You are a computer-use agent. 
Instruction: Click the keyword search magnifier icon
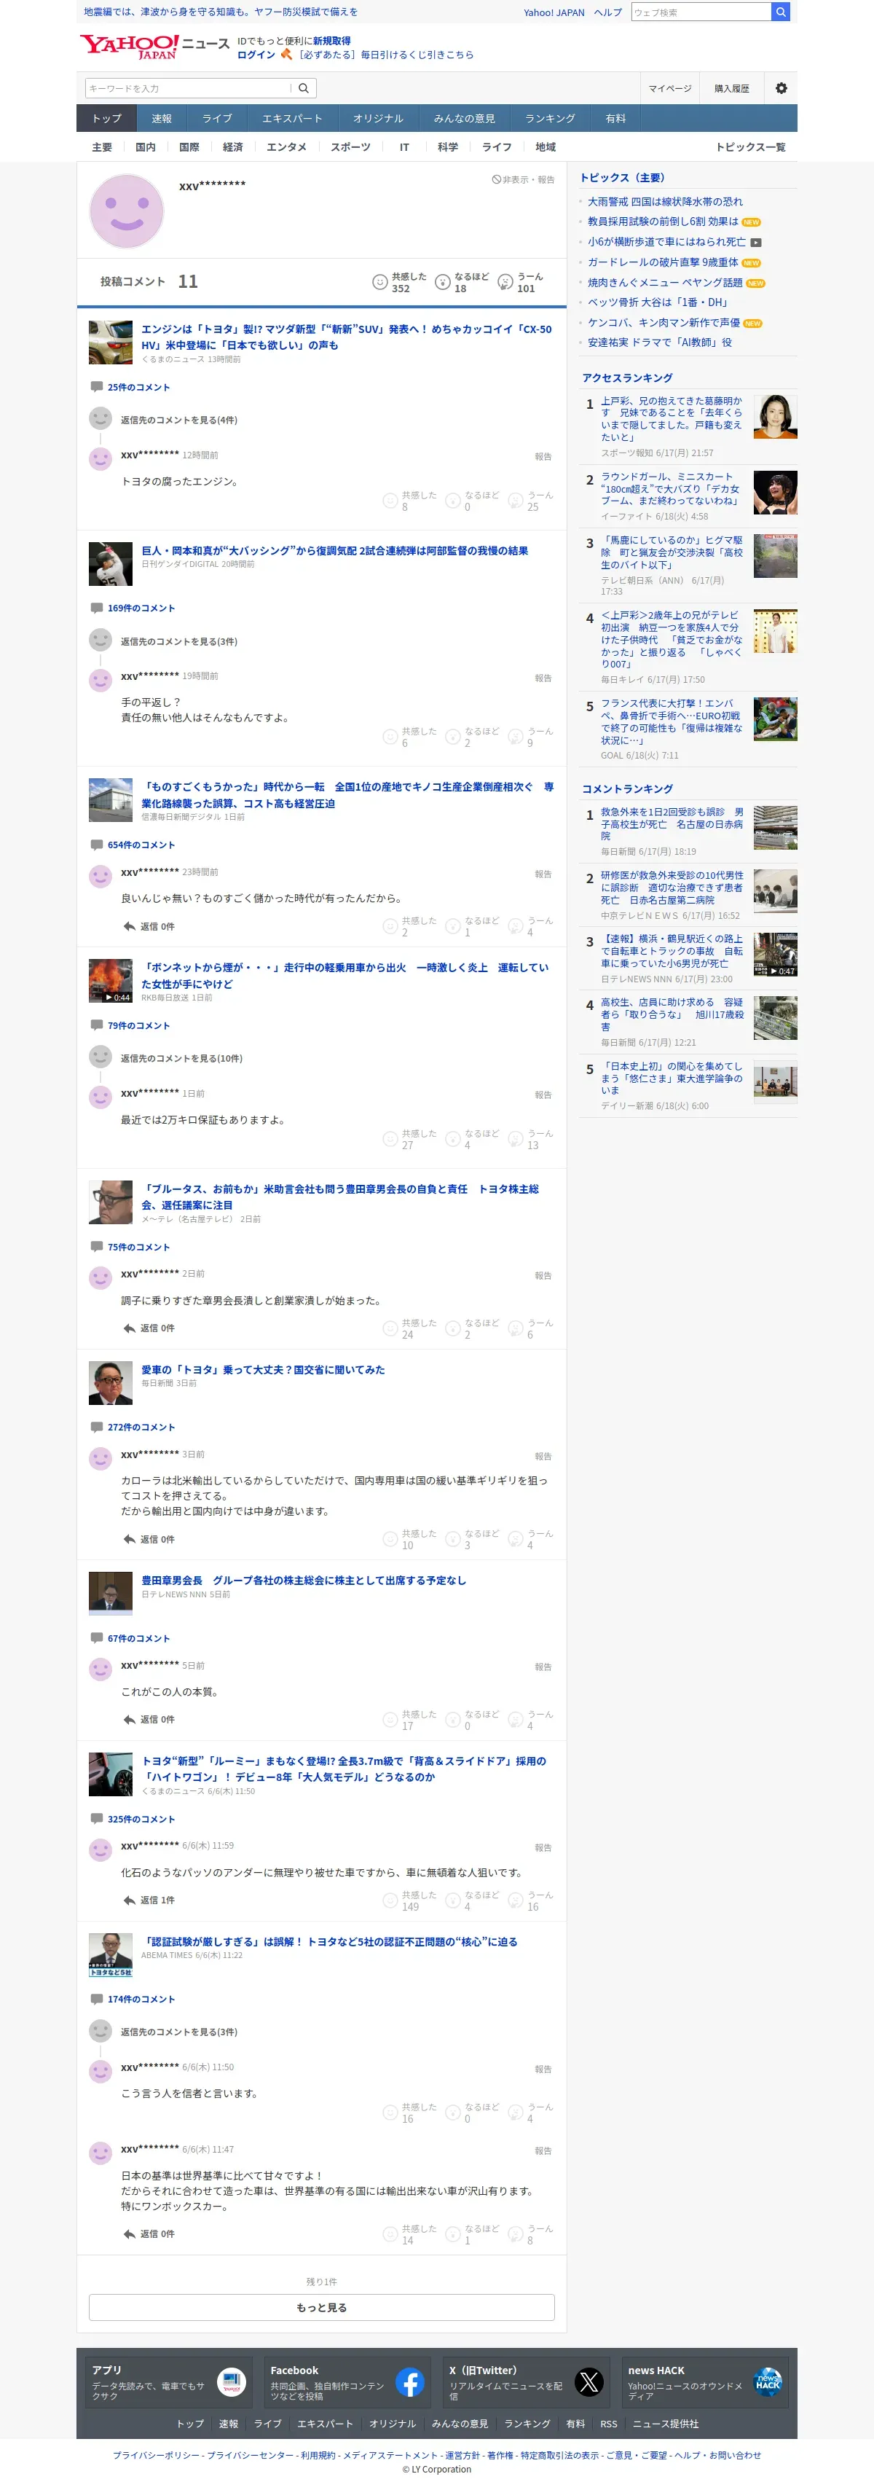coord(303,88)
